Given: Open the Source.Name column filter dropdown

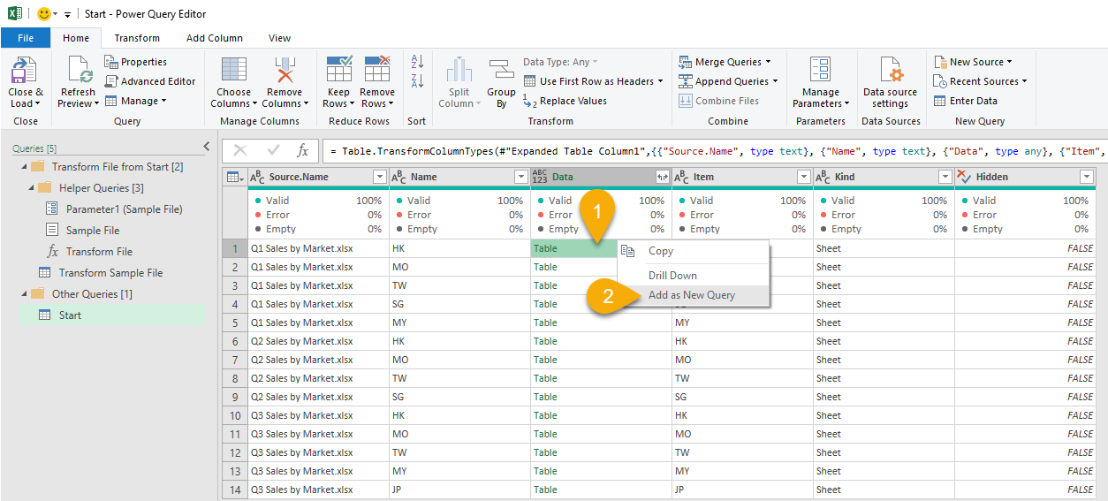Looking at the screenshot, I should coord(379,177).
